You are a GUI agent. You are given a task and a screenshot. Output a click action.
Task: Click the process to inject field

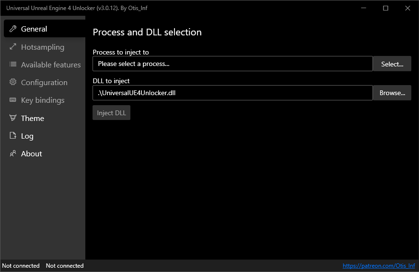coord(232,64)
